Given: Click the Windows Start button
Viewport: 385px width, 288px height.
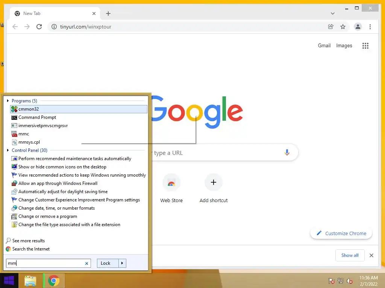Looking at the screenshot, I should coord(9,280).
